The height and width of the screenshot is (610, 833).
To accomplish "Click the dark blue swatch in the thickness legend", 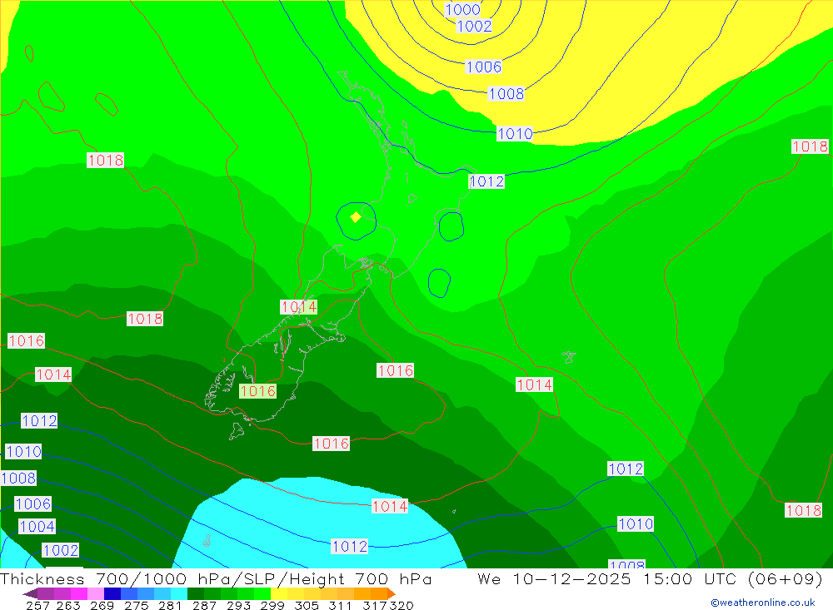I will (112, 593).
